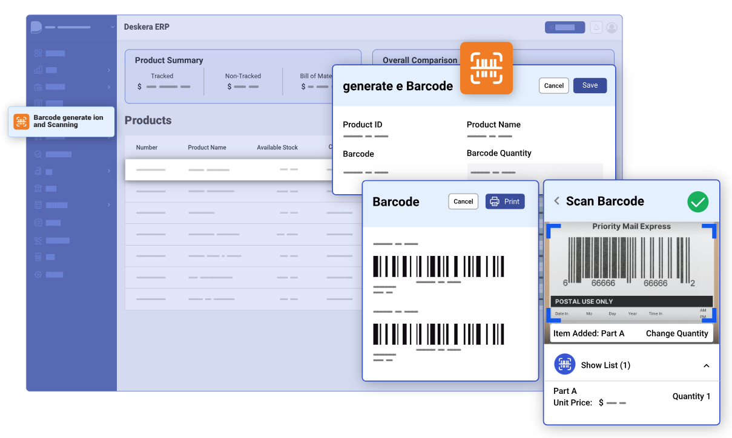
Task: Click the Item Added: Part A text
Action: 589,333
